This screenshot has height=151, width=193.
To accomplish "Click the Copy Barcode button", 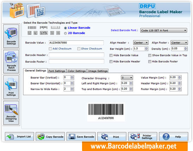I will point(50,137).
